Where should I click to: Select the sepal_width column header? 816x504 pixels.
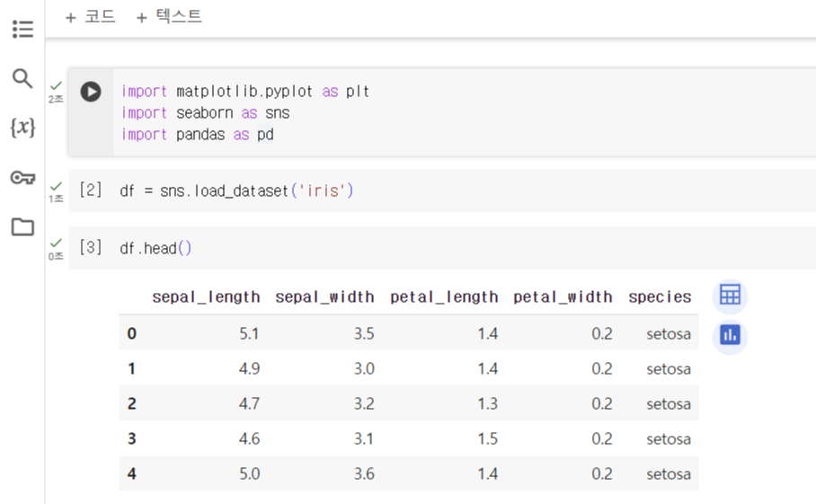(x=324, y=297)
